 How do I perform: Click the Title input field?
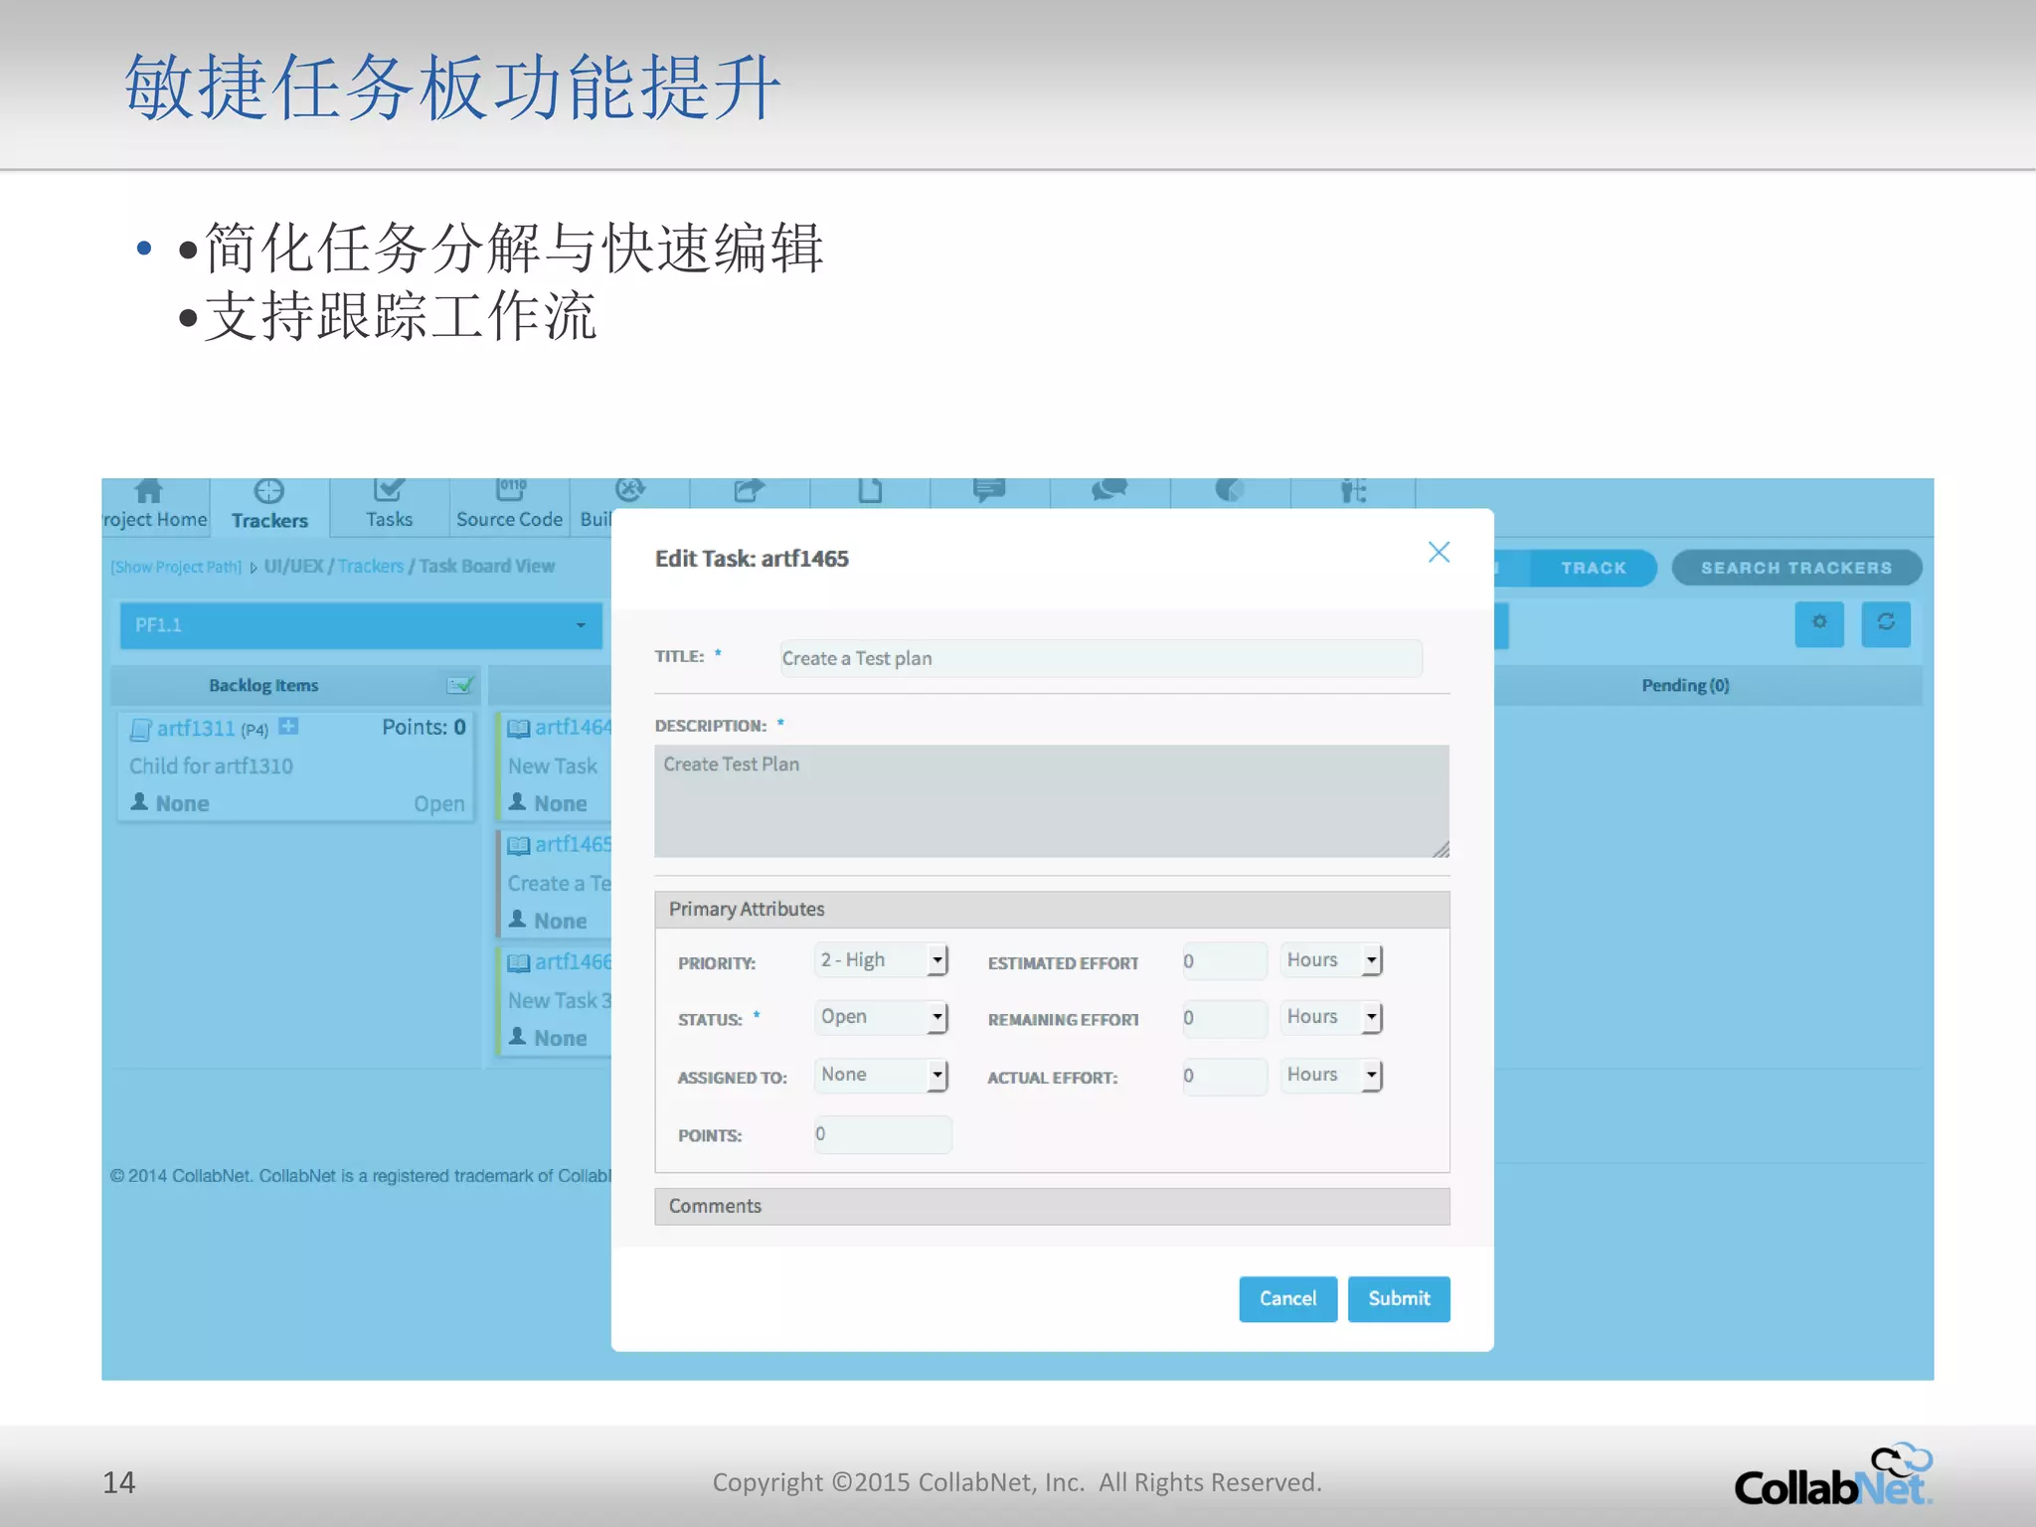click(x=1101, y=658)
